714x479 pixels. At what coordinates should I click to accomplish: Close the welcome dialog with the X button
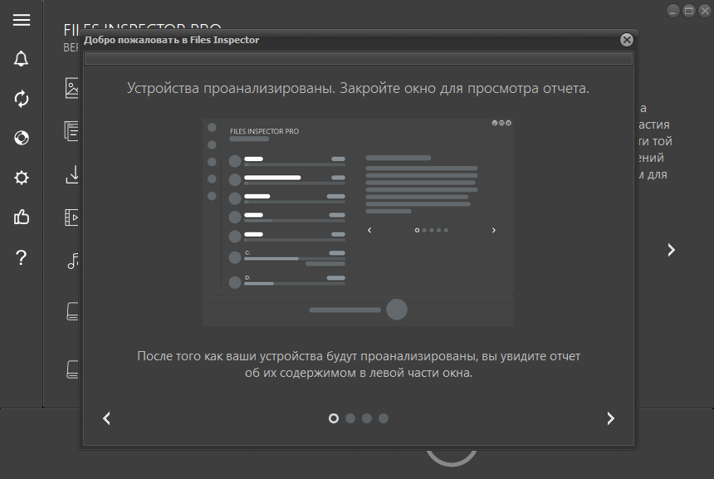[627, 40]
